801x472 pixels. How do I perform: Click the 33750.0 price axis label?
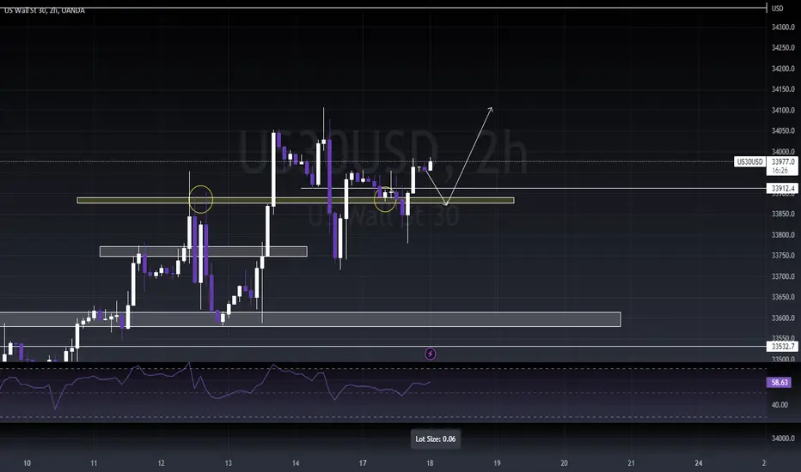pyautogui.click(x=783, y=255)
